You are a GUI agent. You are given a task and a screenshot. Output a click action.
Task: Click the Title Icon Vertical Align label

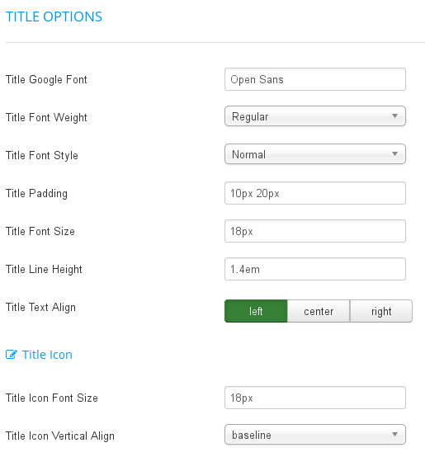tap(60, 436)
